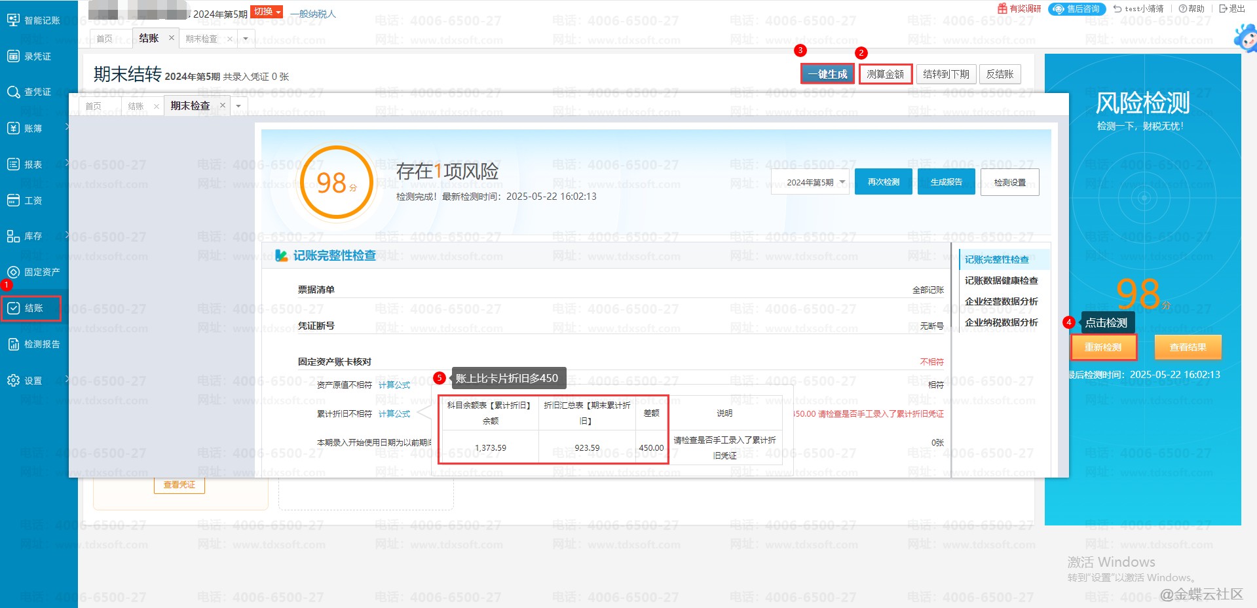Image resolution: width=1257 pixels, height=608 pixels.
Task: Click 计算公式 link beside 累计折旧不相符
Action: pyautogui.click(x=394, y=414)
